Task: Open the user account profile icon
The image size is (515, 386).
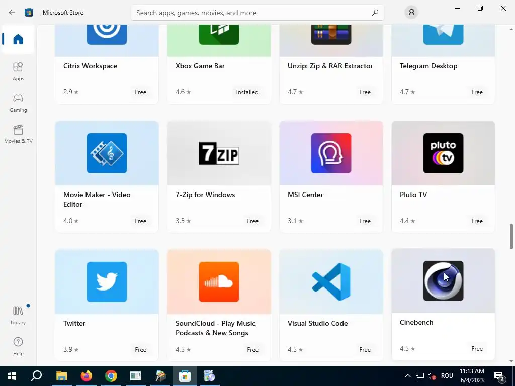Action: [x=411, y=13]
